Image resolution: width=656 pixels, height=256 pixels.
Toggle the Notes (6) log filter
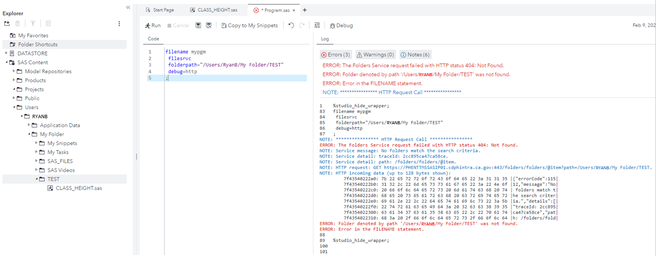point(415,55)
